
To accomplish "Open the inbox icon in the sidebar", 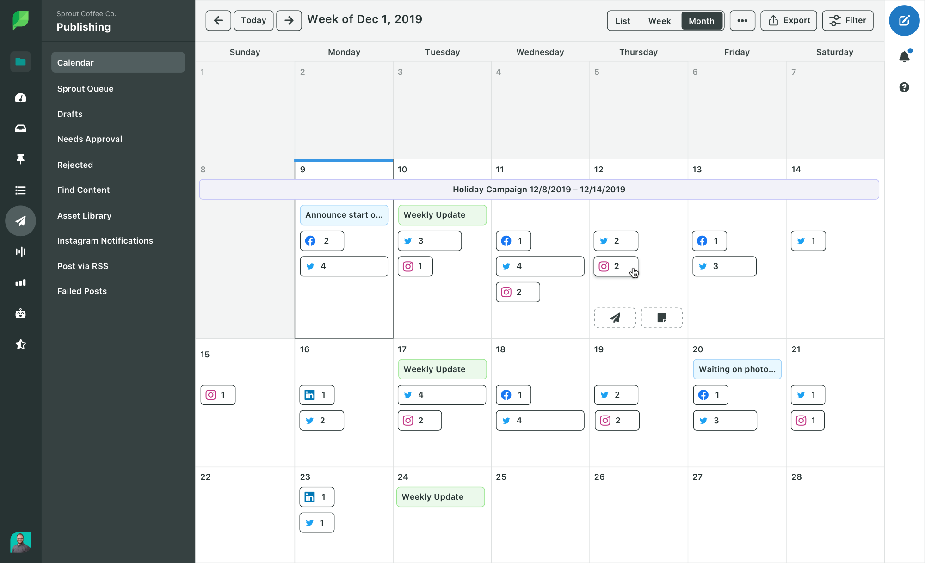I will click(x=20, y=129).
